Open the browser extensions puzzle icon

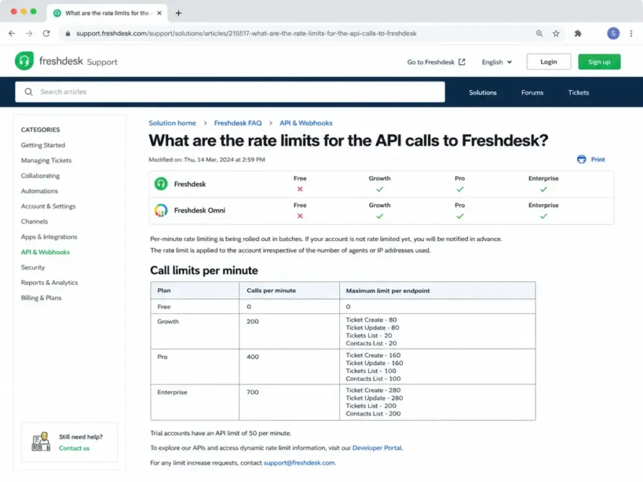point(578,34)
